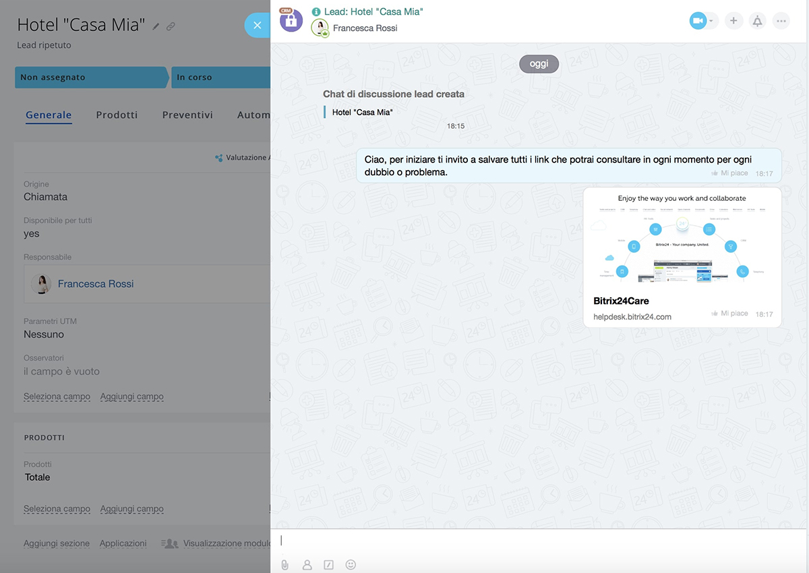Start a video call in the chat

698,21
